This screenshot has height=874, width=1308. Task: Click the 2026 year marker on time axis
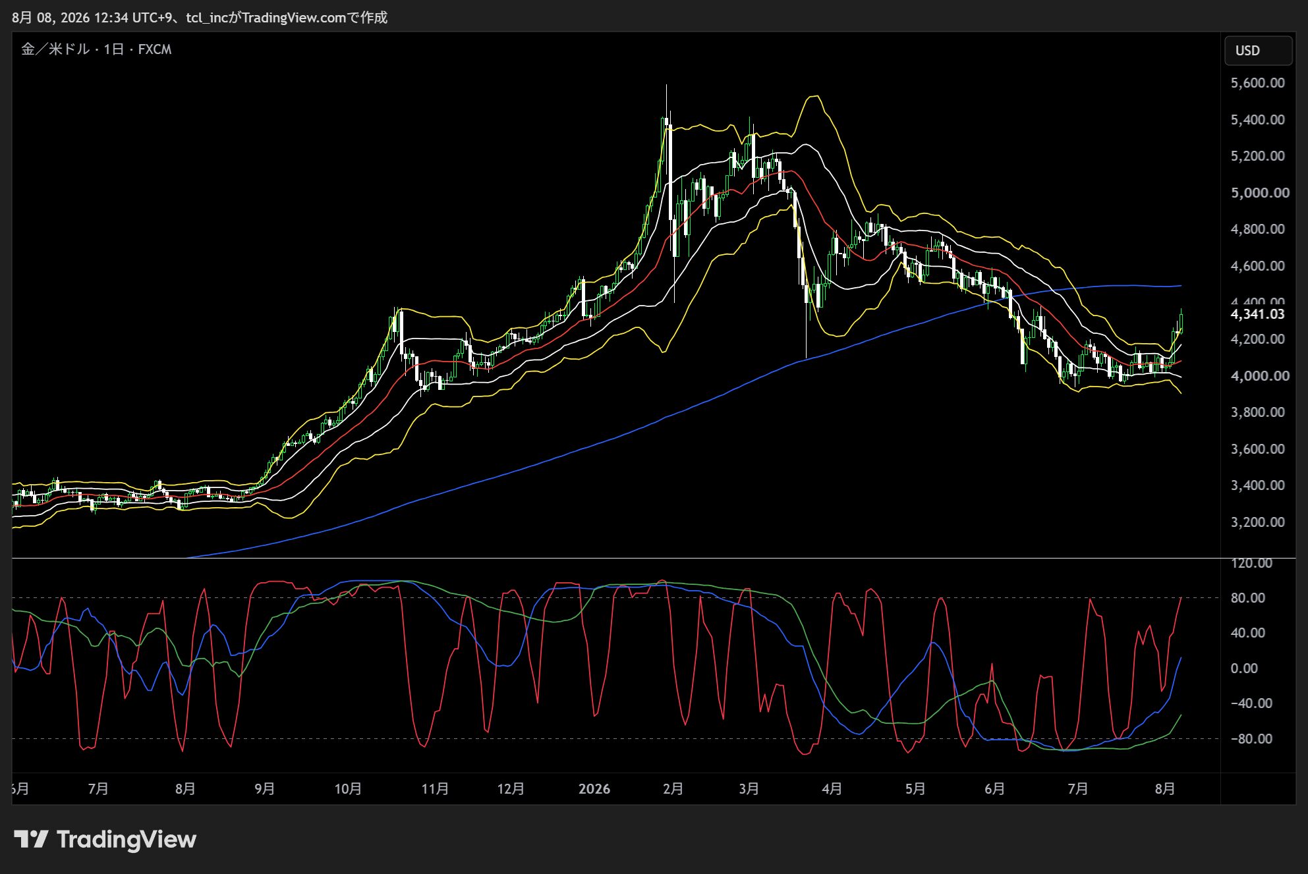pyautogui.click(x=594, y=789)
